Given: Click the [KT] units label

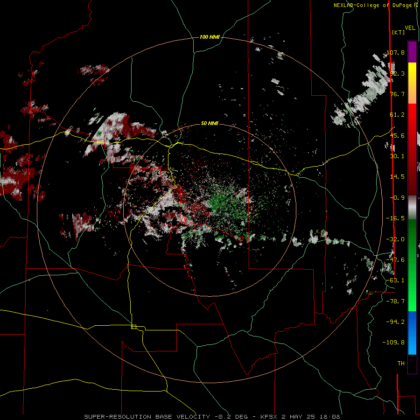Looking at the screenshot, I should (x=398, y=32).
